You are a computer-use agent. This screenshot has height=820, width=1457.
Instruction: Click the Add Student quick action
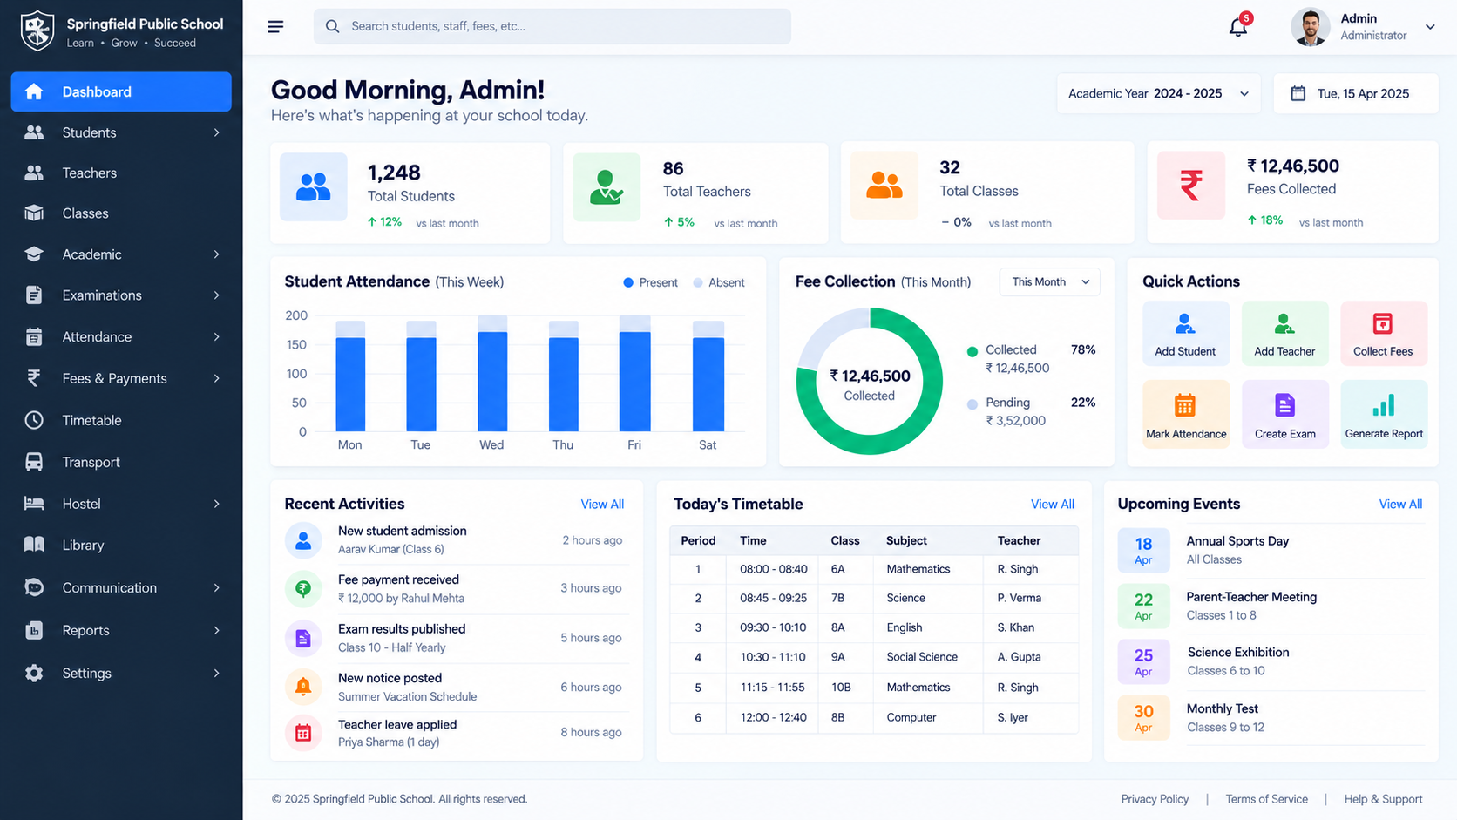pos(1185,332)
